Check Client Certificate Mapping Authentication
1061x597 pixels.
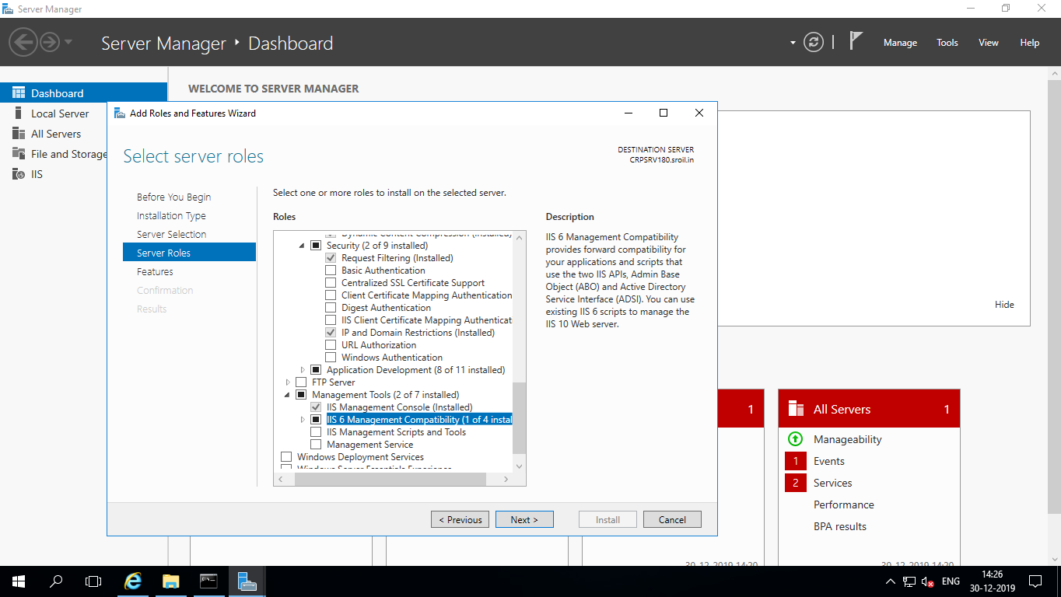tap(331, 295)
